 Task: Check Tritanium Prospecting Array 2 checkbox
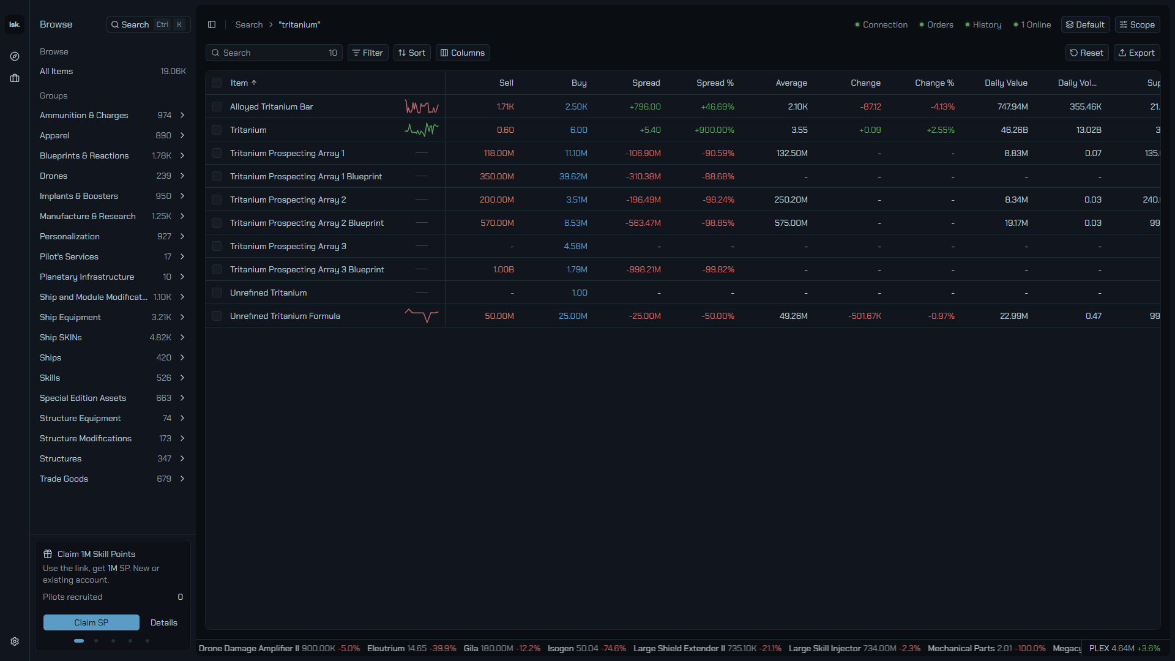click(217, 200)
